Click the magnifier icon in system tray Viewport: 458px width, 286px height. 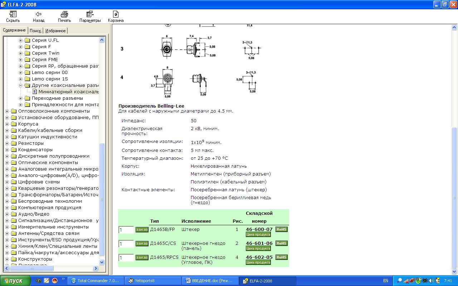[399, 281]
